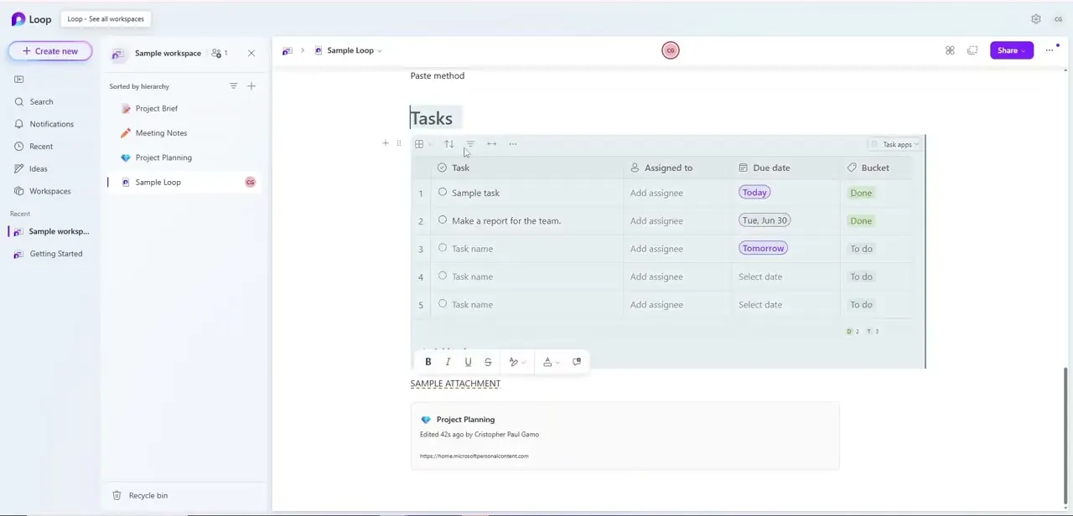This screenshot has height=516, width=1073.
Task: Click the Tomorrow due date pill
Action: [763, 248]
